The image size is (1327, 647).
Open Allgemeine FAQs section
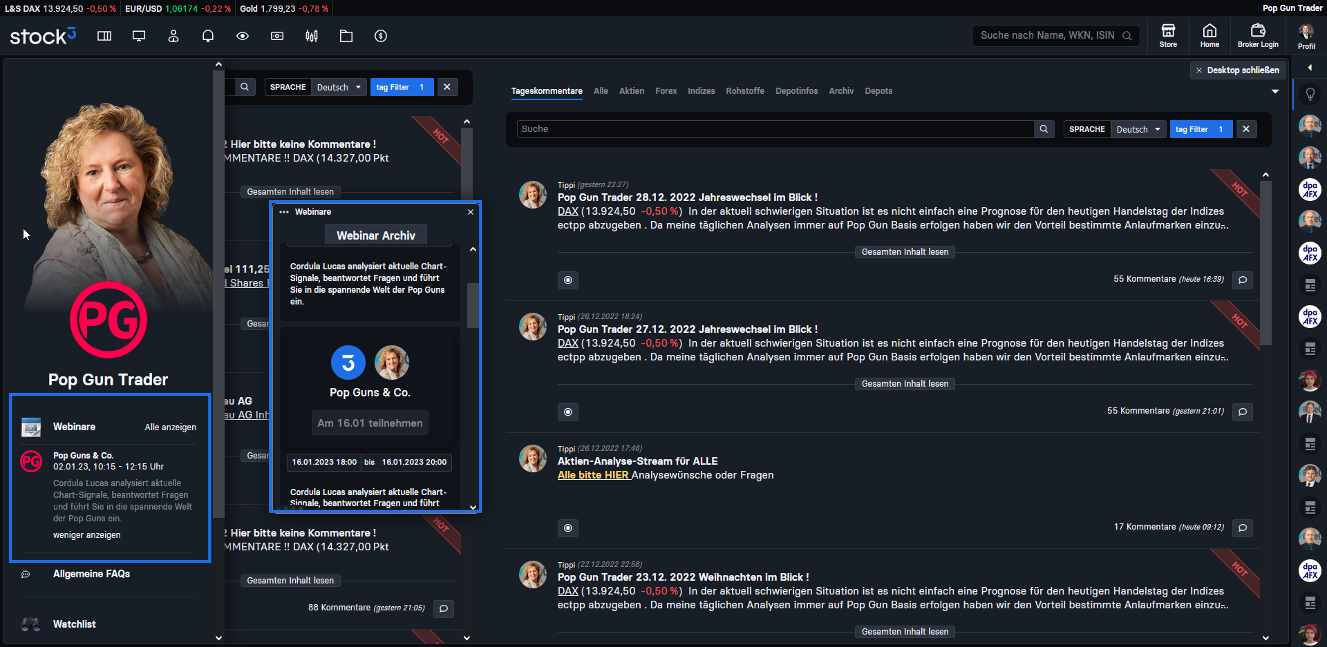pos(91,574)
